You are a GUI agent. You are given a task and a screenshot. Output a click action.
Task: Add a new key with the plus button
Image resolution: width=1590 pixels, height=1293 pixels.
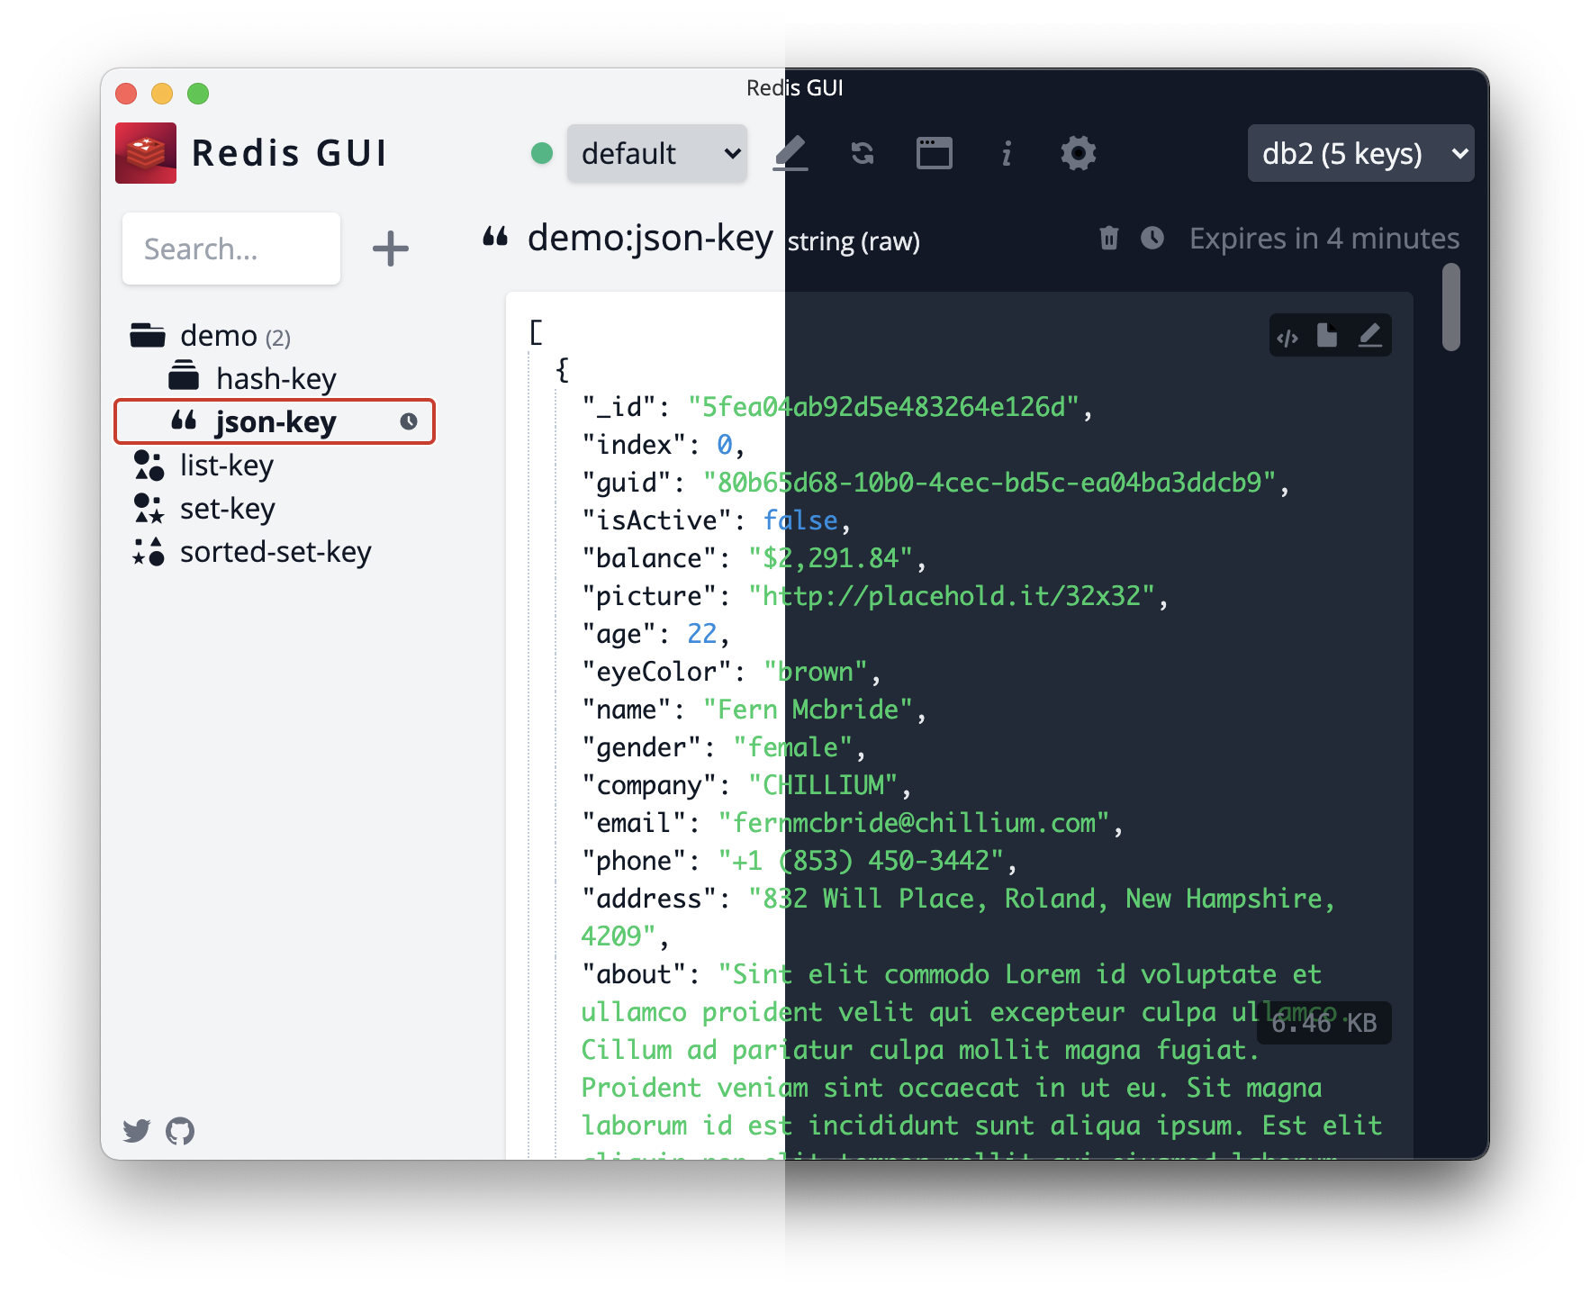tap(390, 248)
